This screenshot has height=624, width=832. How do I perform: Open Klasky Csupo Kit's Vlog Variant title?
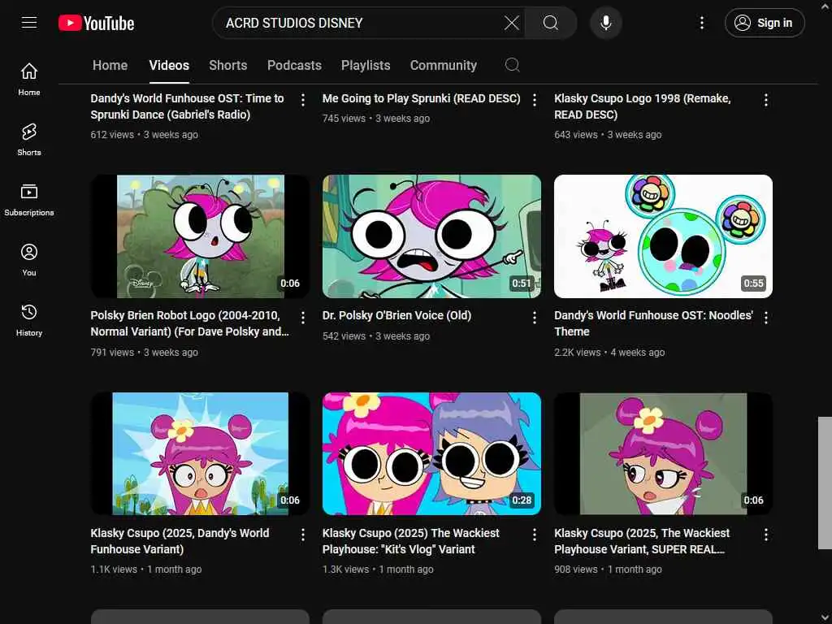[x=410, y=540]
